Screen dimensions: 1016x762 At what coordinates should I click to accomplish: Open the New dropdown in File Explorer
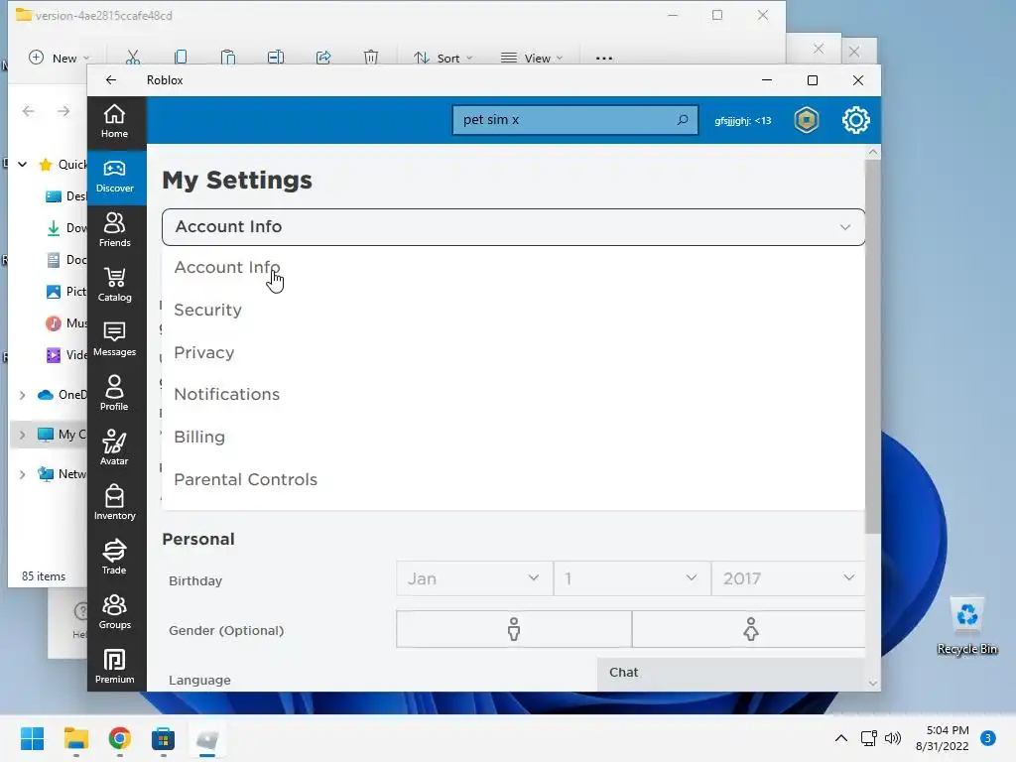60,58
